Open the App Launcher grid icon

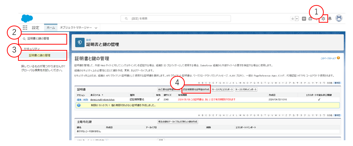(25, 27)
